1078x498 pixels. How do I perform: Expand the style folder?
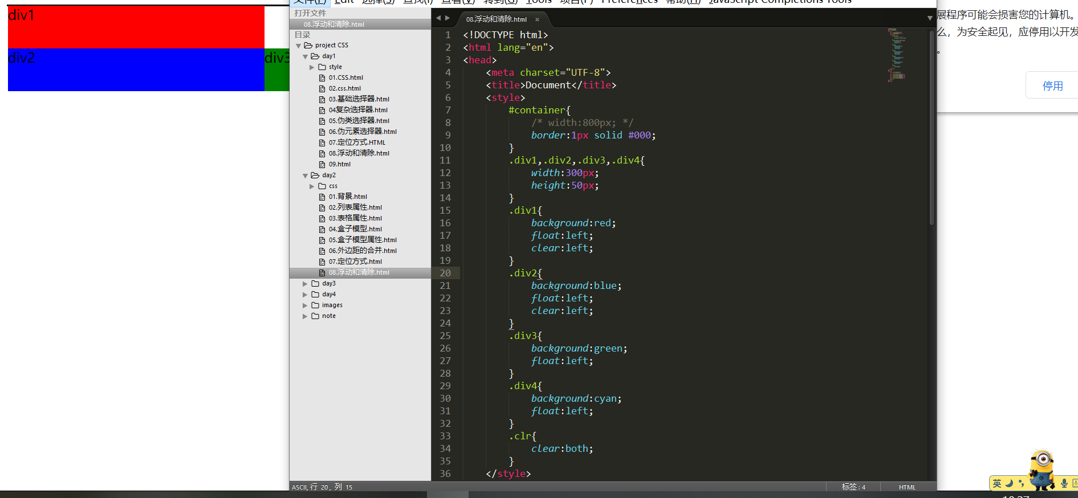coord(312,67)
